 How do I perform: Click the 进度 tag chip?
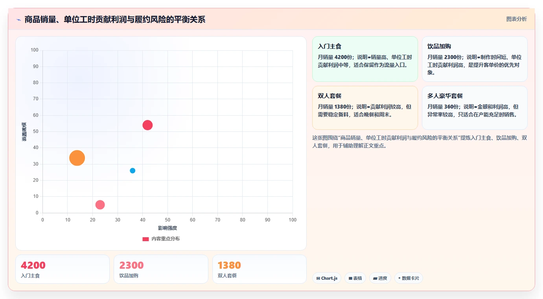[x=380, y=278]
